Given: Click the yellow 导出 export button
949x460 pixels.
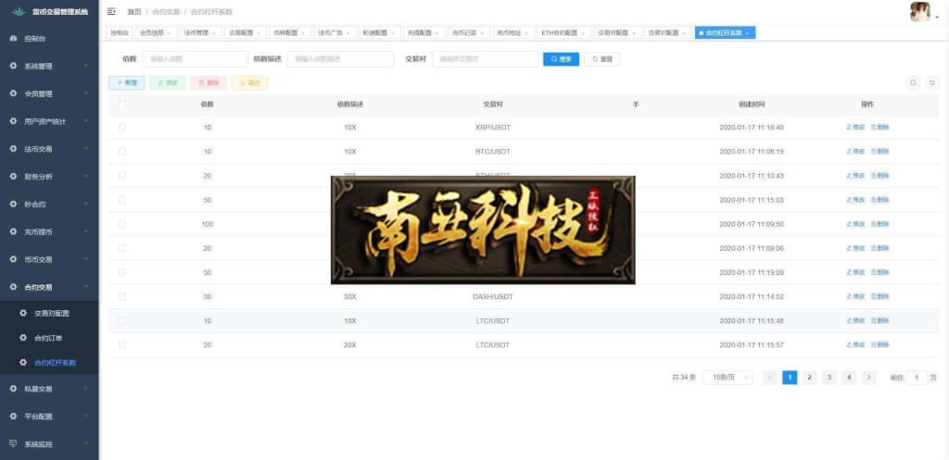Looking at the screenshot, I should click(x=249, y=82).
